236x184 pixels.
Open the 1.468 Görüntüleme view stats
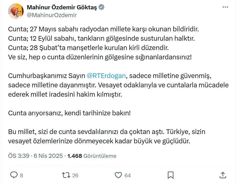coord(92,156)
